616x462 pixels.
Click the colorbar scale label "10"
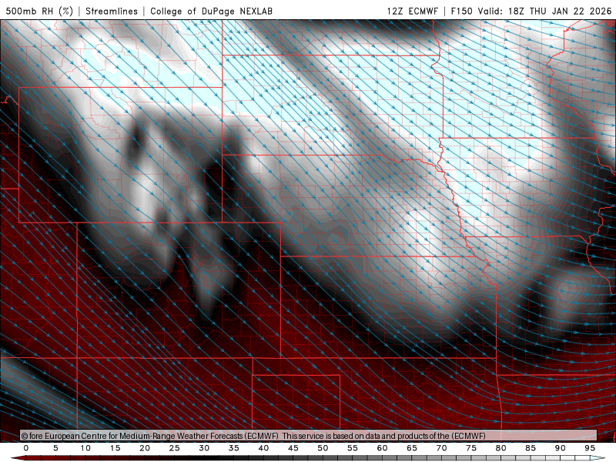85,448
